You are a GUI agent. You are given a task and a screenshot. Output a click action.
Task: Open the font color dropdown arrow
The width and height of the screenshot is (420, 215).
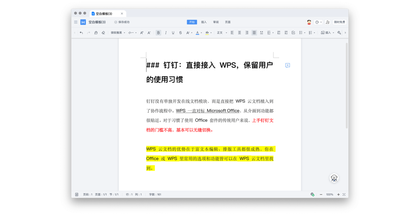click(201, 33)
